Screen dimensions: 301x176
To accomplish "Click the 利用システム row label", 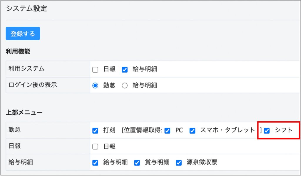I will [x=26, y=69].
